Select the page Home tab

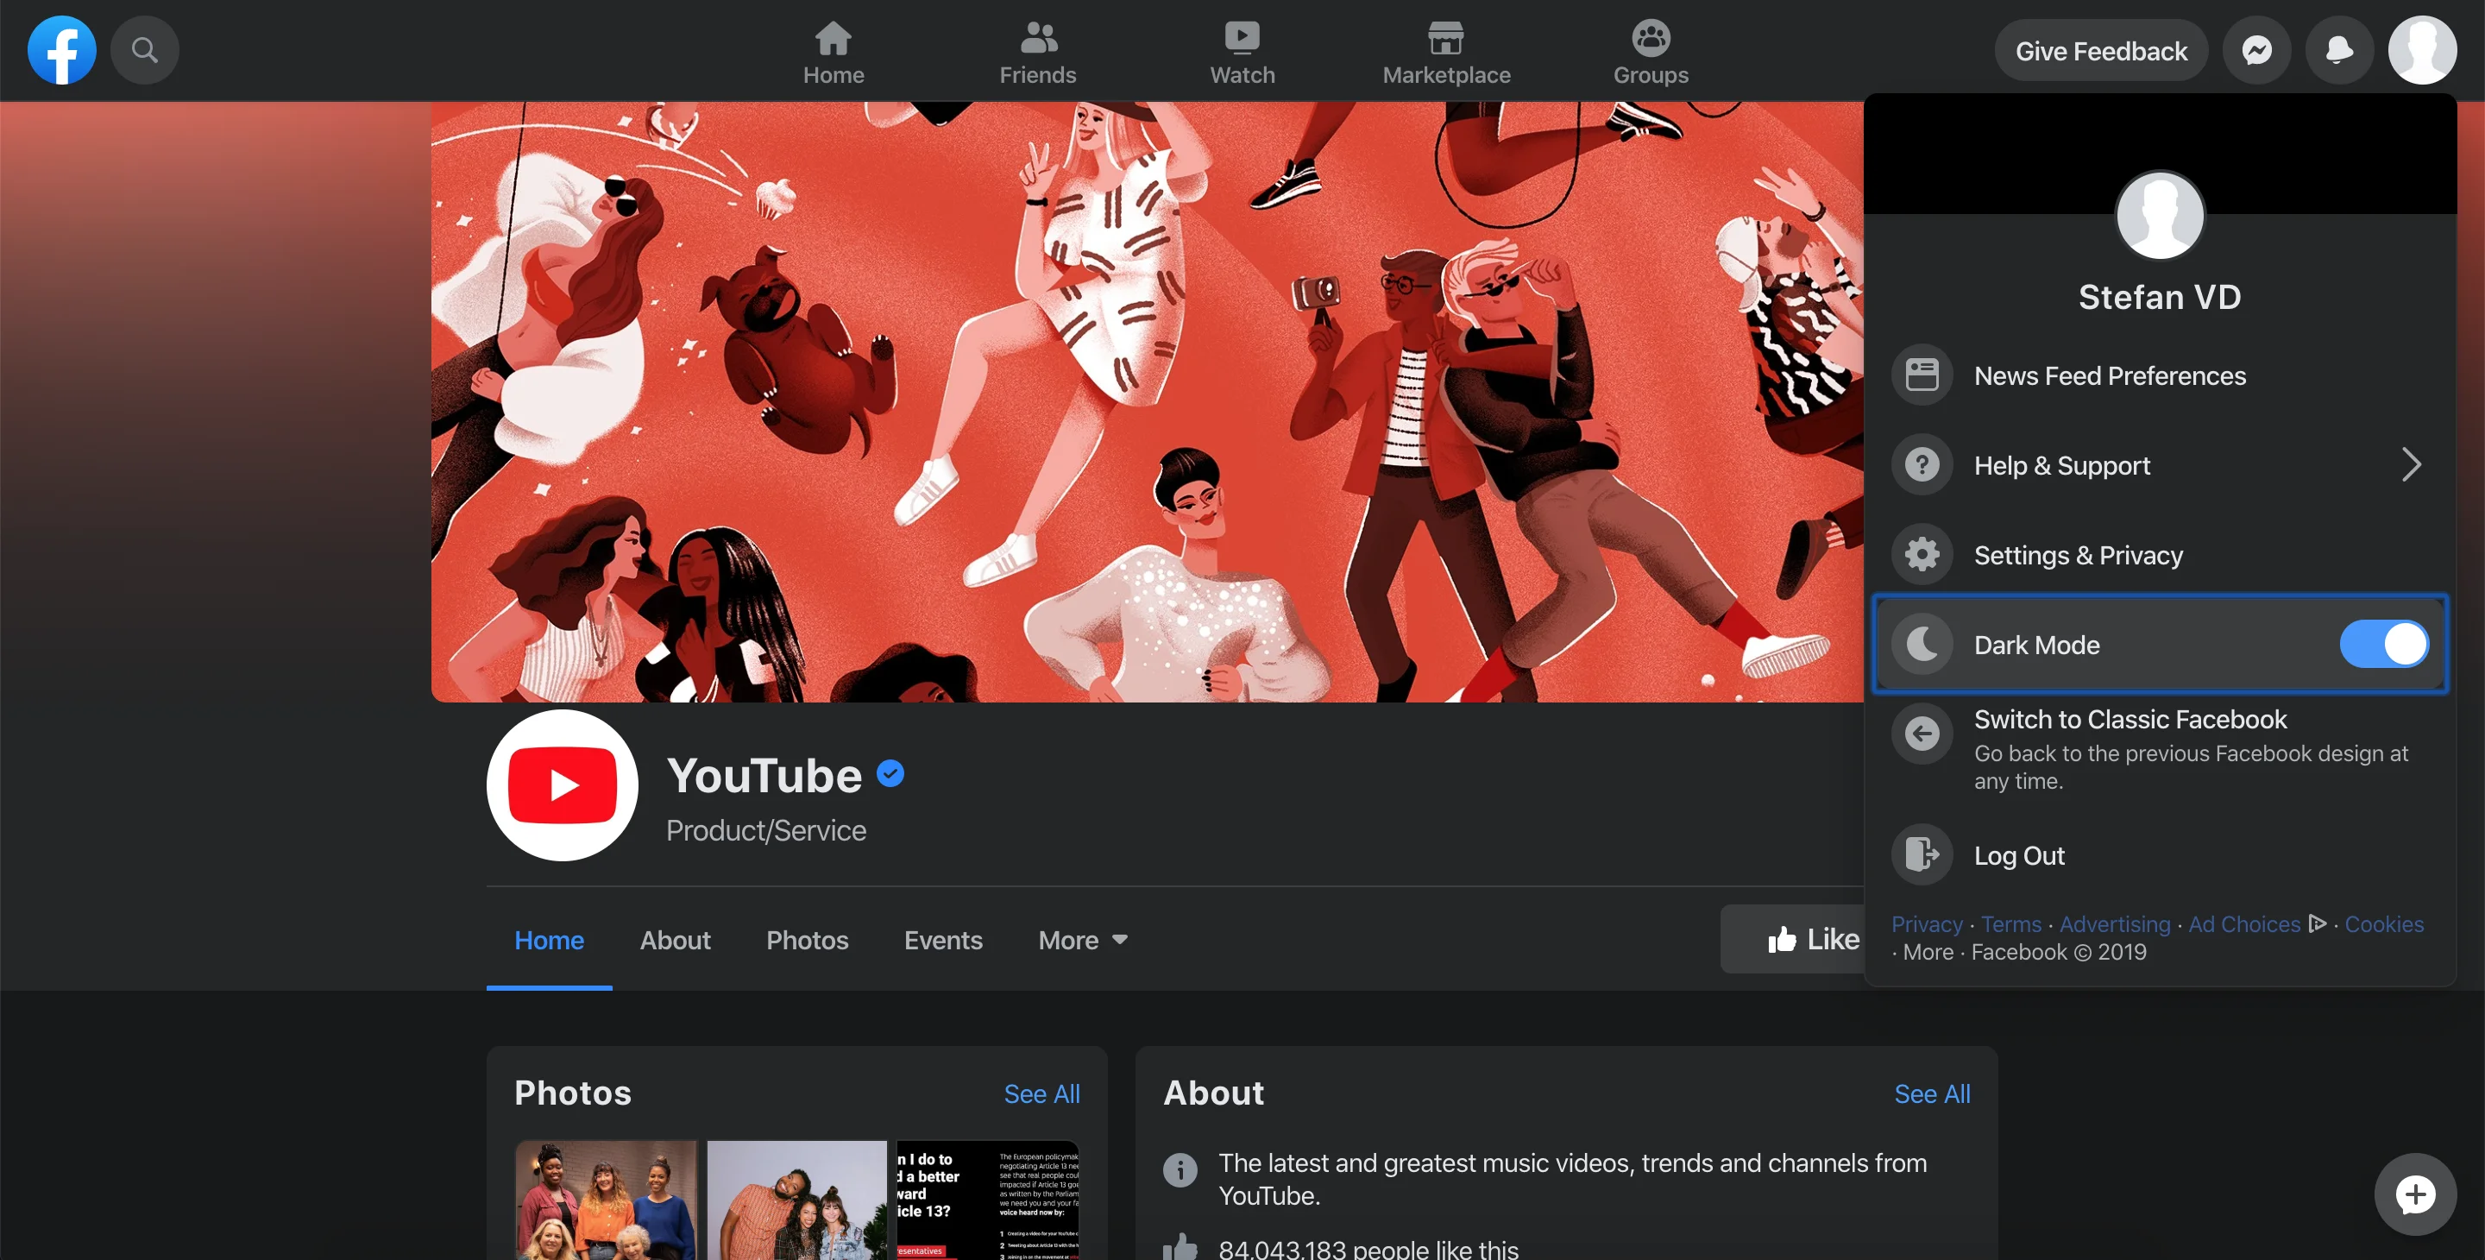[x=549, y=940]
